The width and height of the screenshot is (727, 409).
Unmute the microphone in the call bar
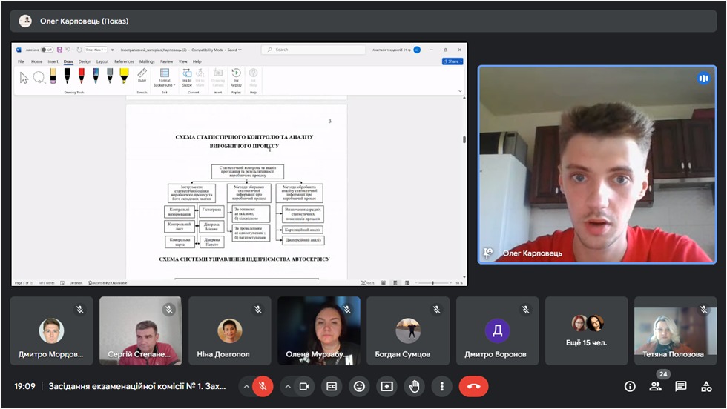263,386
